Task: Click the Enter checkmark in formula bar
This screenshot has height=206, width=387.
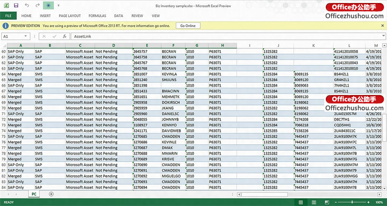Action: 54,37
